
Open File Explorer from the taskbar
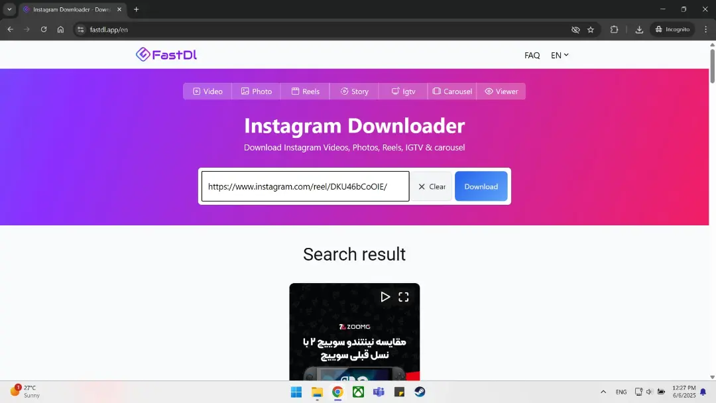point(317,392)
